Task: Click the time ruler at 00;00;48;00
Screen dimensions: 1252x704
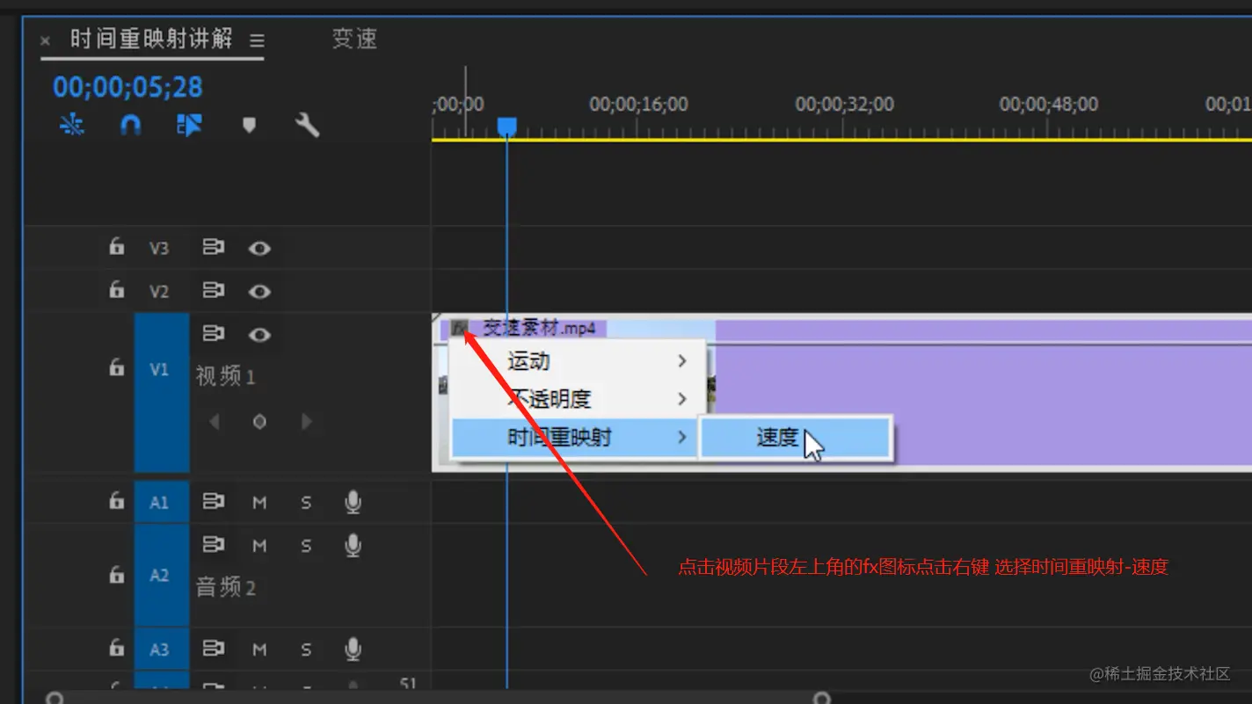Action: tap(1048, 105)
